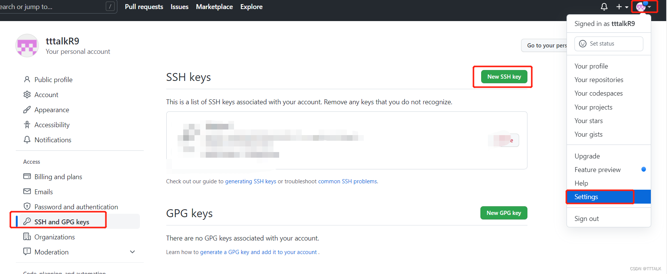This screenshot has height=274, width=667.
Task: Open Marketplace in top navigation
Action: tap(214, 7)
